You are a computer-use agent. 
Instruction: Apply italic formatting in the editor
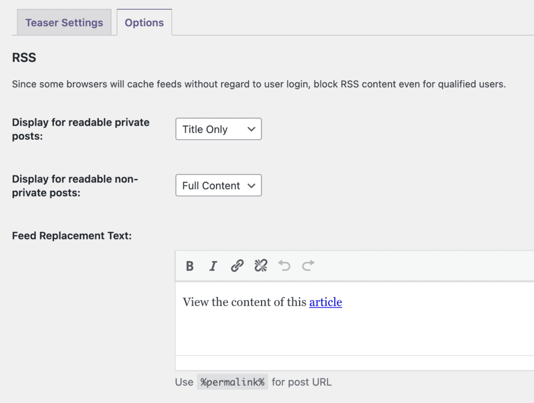coord(213,266)
